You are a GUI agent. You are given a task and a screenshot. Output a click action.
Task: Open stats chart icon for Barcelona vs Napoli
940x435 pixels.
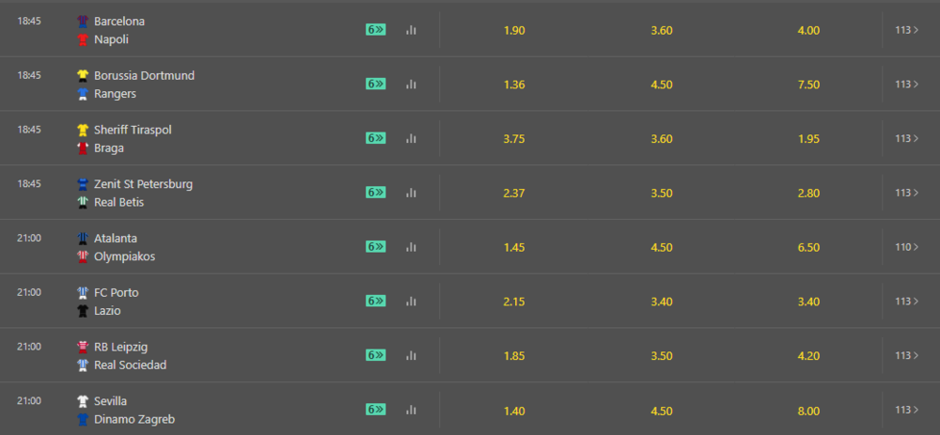coord(411,30)
